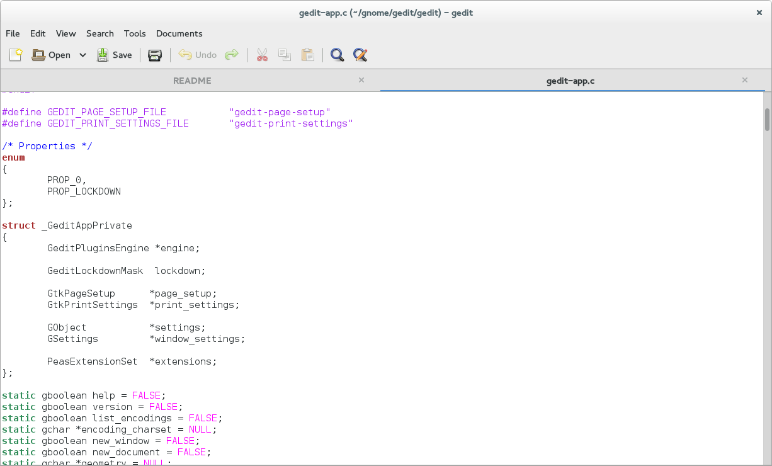Click the PROP_LOCKDOWN line

coord(84,191)
